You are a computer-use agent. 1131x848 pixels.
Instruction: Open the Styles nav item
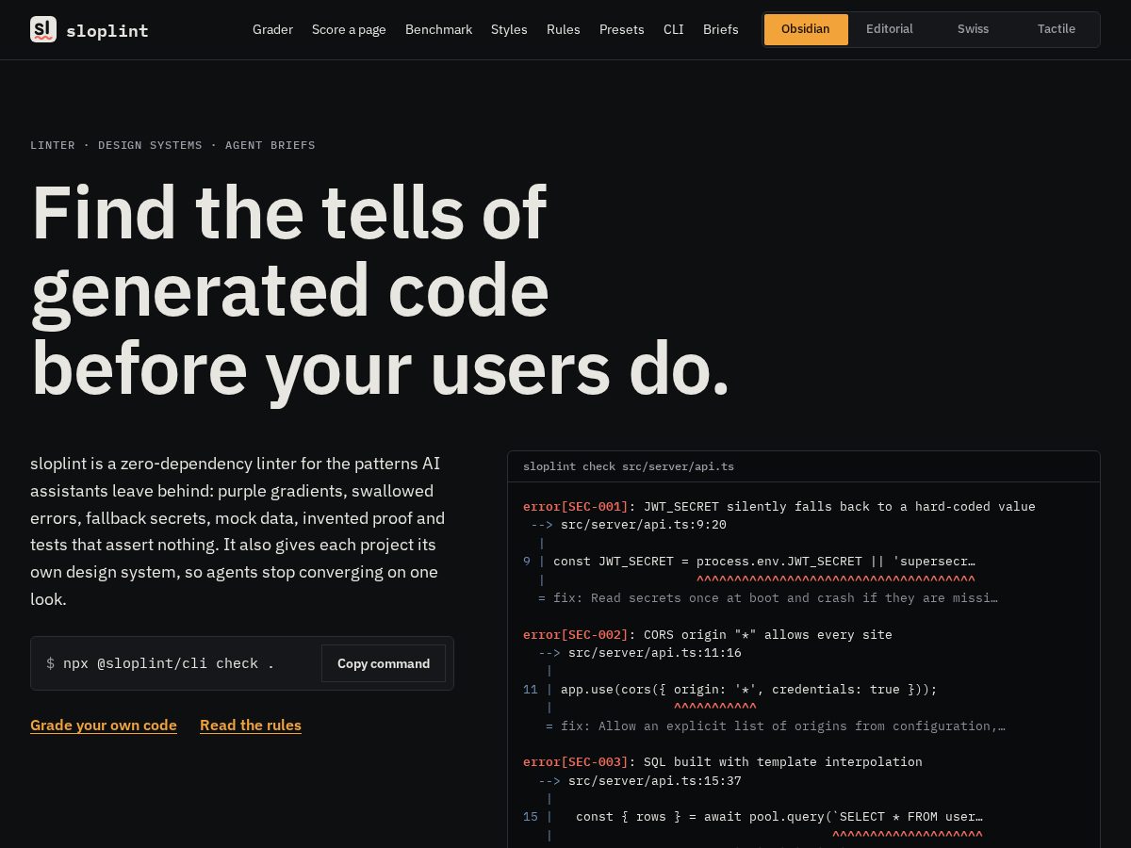(x=509, y=29)
